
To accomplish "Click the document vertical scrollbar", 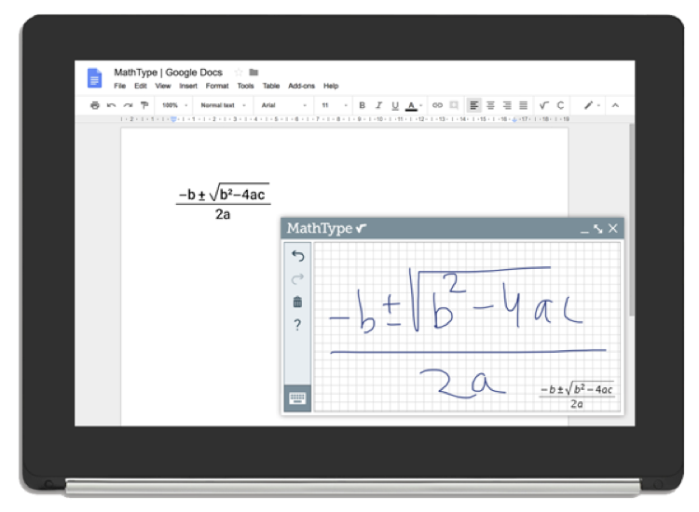I will tap(631, 221).
